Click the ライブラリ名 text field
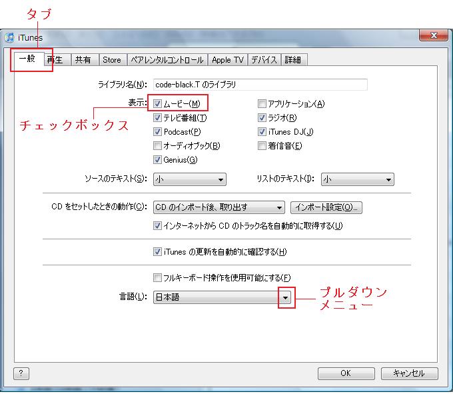The image size is (453, 394). [260, 85]
